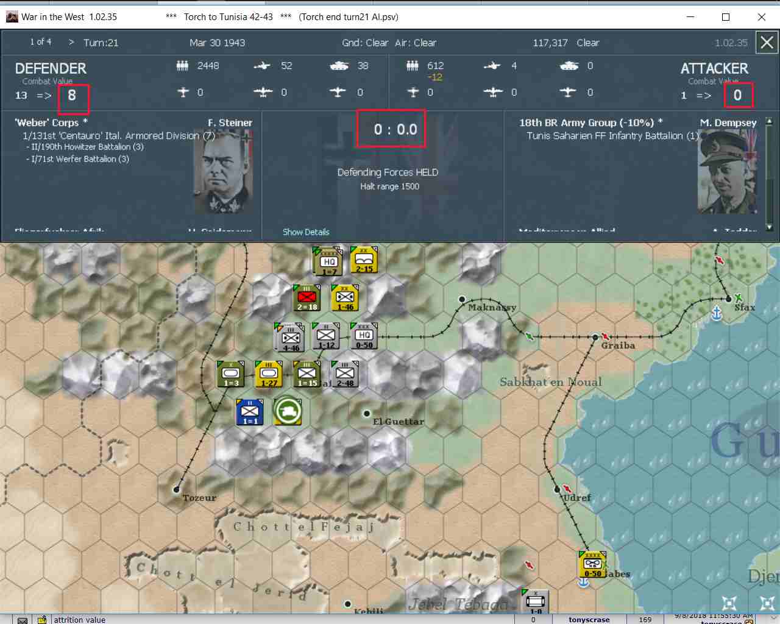Advance to the next combat report arrow

pyautogui.click(x=71, y=43)
